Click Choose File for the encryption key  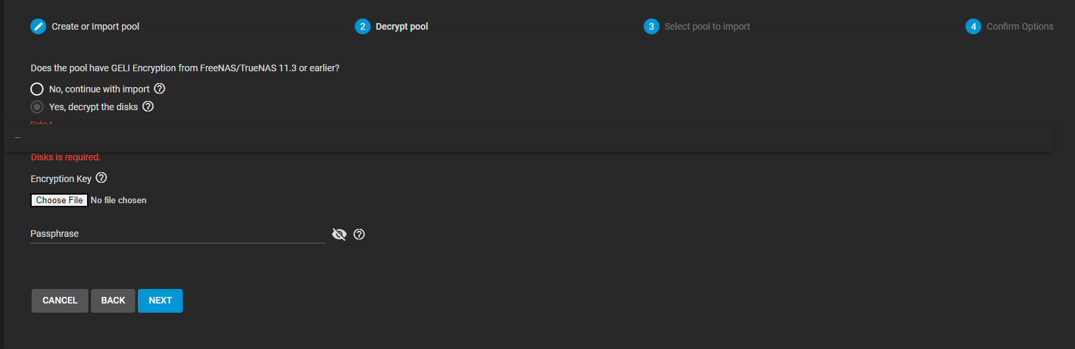(x=59, y=200)
